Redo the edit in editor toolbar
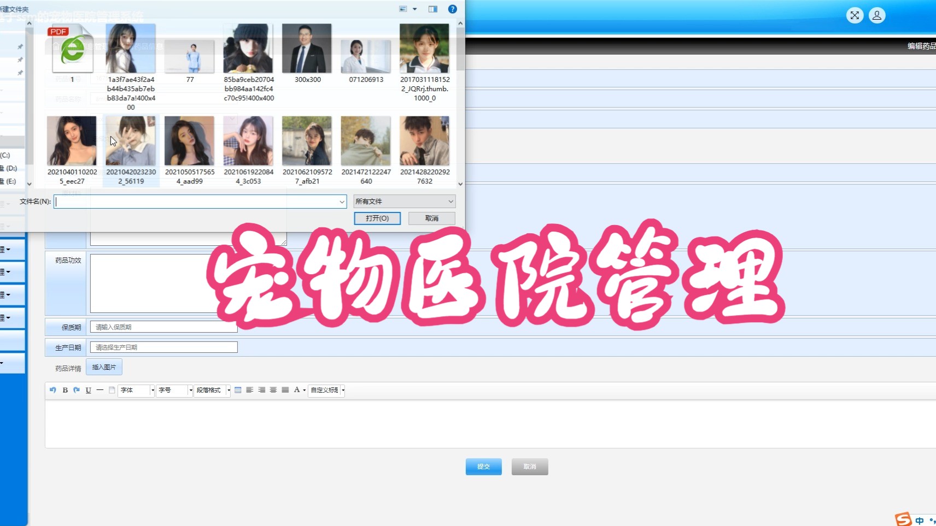This screenshot has height=526, width=936. coord(77,390)
